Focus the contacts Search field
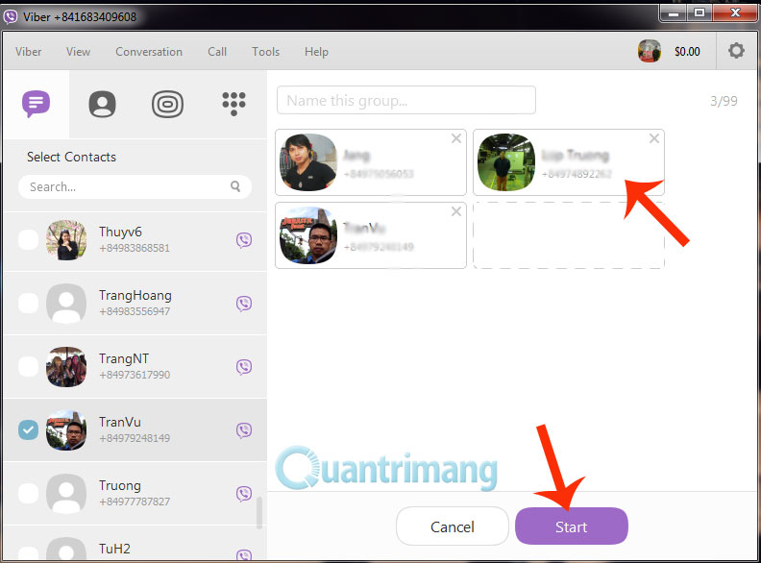This screenshot has width=761, height=563. click(x=135, y=186)
